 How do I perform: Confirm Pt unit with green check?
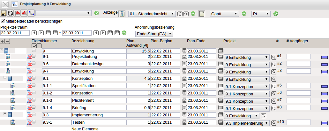[x=276, y=14]
